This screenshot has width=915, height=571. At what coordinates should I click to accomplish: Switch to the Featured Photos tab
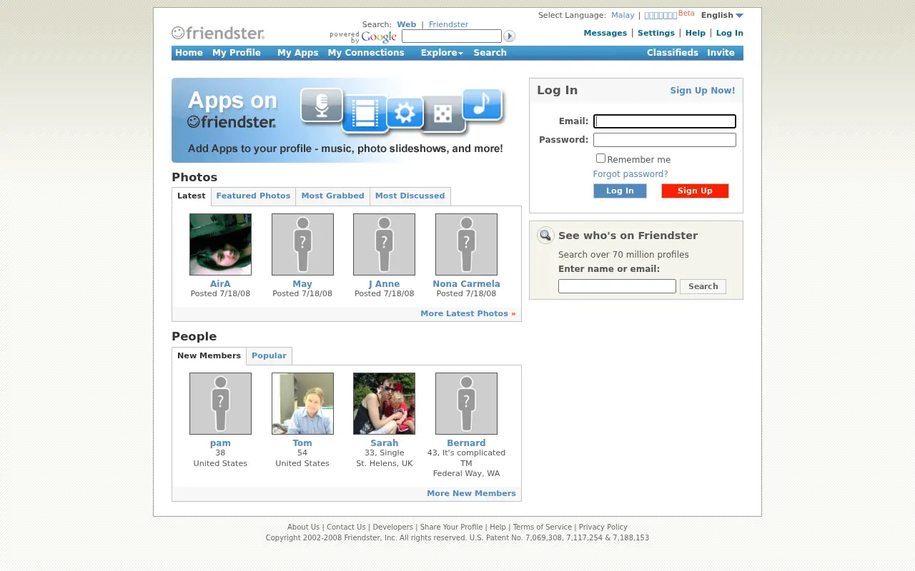click(x=253, y=196)
